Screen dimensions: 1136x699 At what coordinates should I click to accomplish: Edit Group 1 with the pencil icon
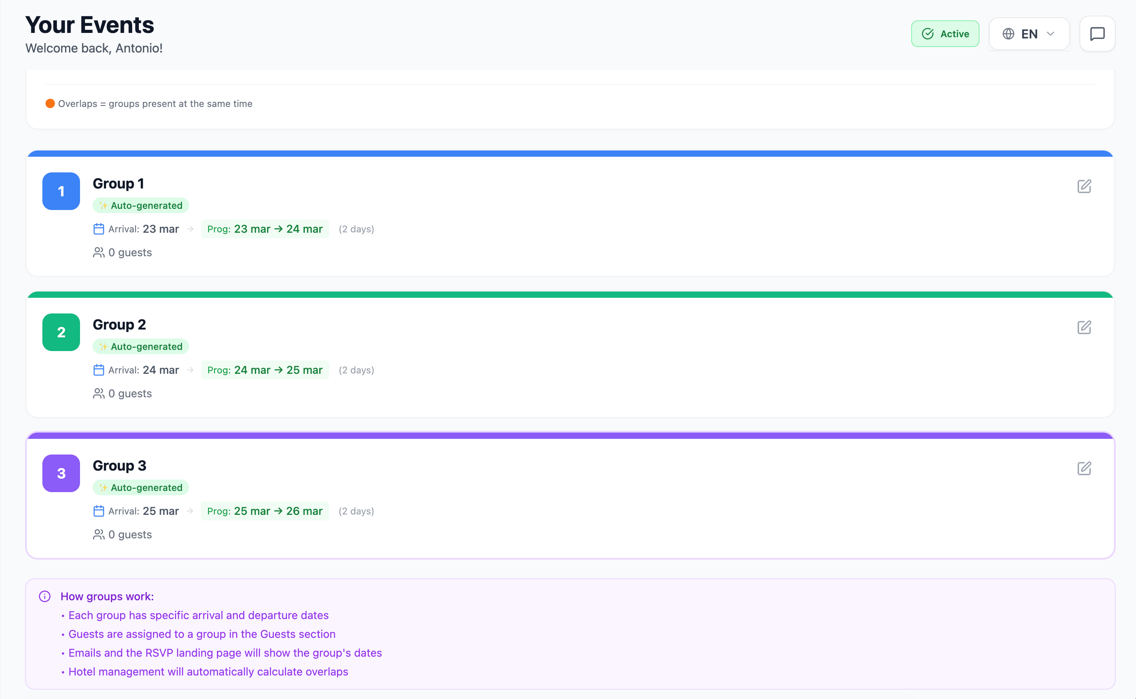[x=1084, y=186]
